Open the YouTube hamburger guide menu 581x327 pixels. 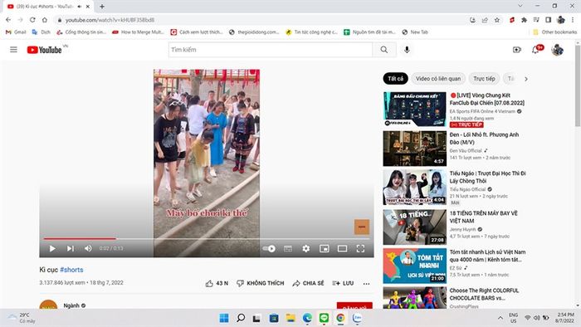[14, 50]
